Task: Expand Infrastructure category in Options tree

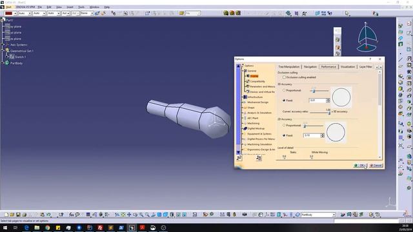Action: 243,97
